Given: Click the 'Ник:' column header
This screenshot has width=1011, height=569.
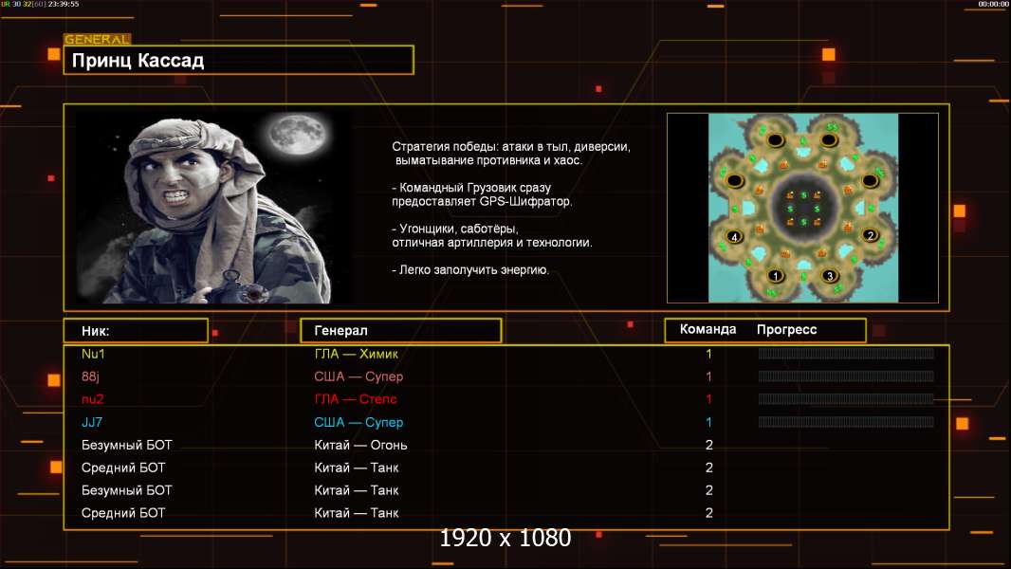Looking at the screenshot, I should click(x=136, y=331).
